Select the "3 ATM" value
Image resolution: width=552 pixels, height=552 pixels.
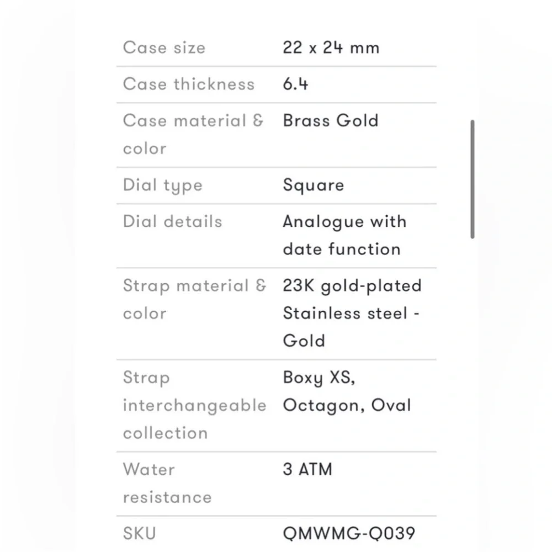tap(307, 470)
